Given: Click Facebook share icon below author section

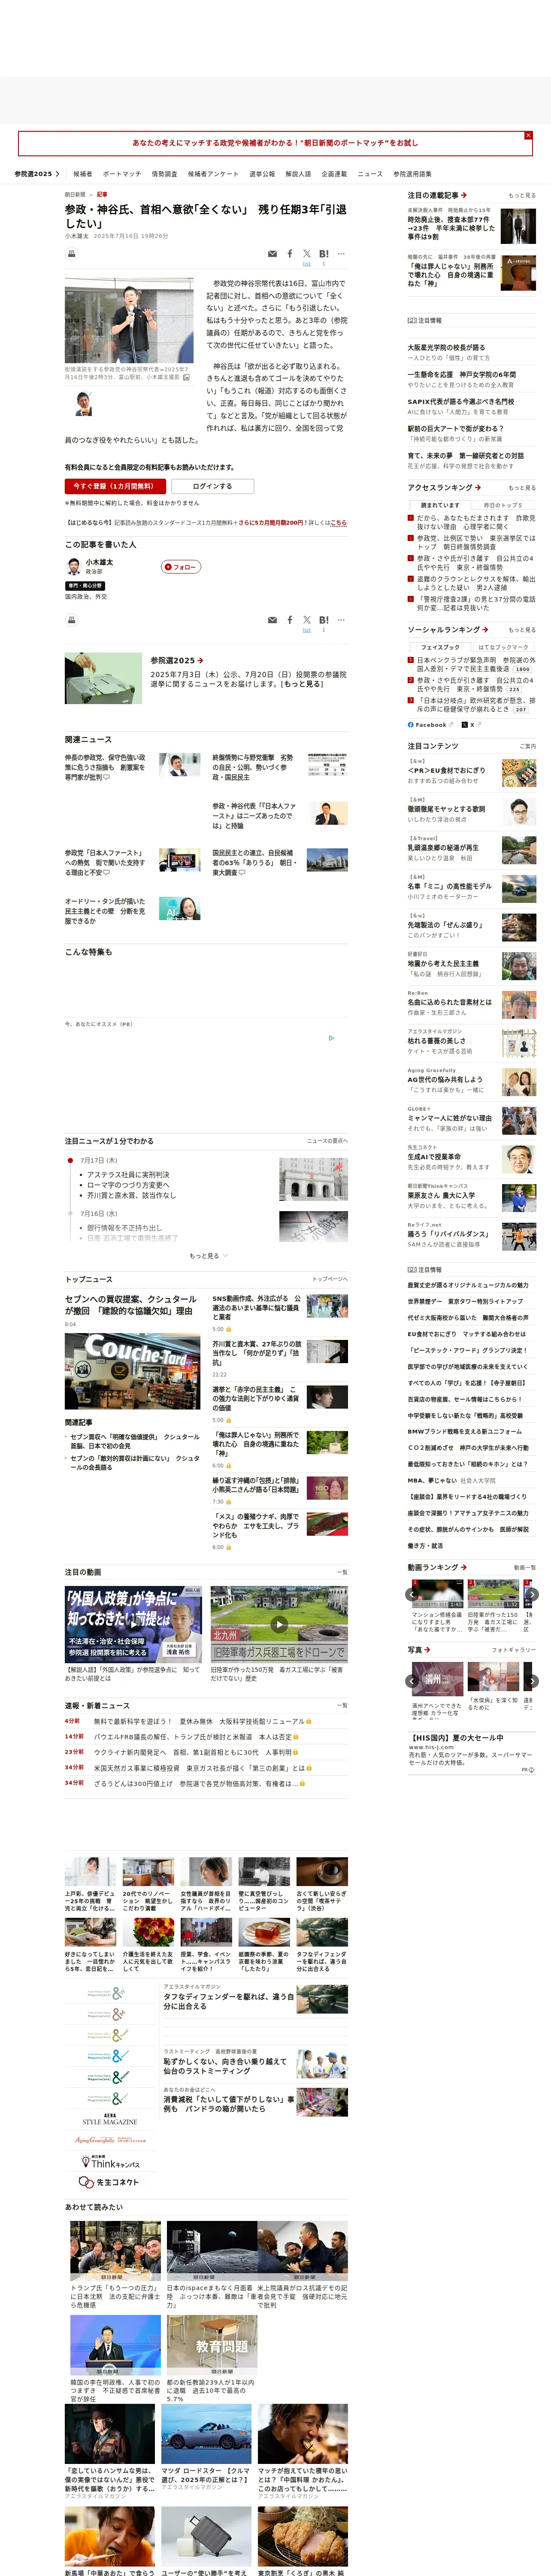Looking at the screenshot, I should (x=290, y=620).
